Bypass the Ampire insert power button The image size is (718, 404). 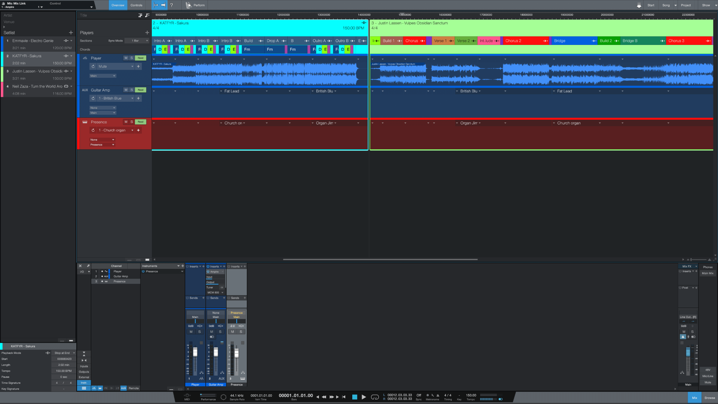click(x=208, y=272)
